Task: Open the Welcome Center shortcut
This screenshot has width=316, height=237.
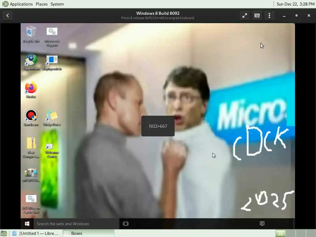Action: coord(52,151)
